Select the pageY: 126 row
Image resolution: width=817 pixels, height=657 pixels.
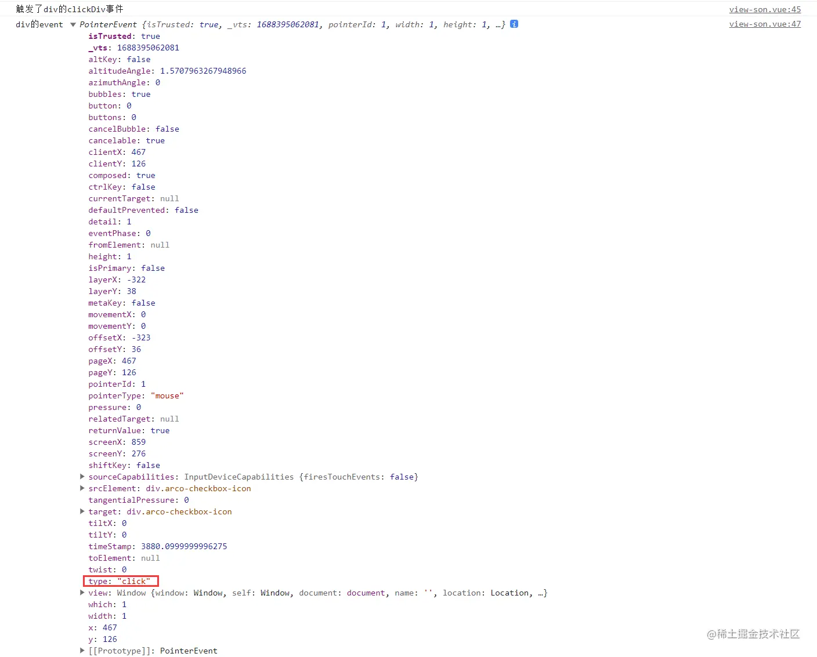113,372
